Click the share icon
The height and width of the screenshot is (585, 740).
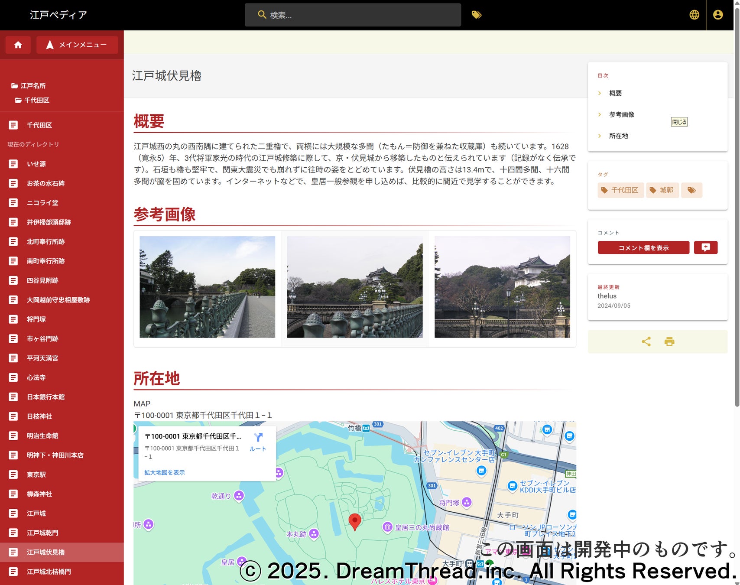pos(646,342)
